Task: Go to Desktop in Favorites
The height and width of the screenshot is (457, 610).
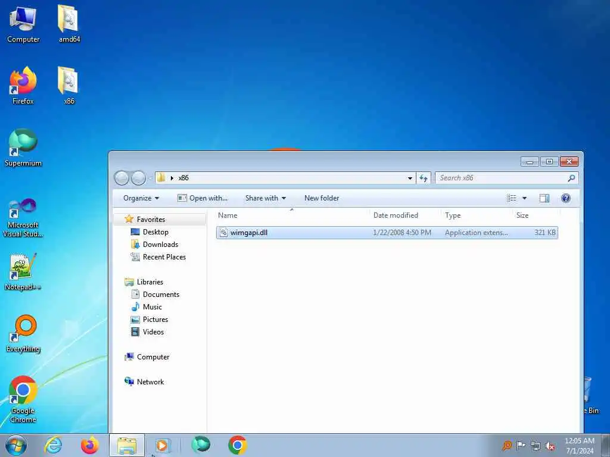Action: point(155,232)
